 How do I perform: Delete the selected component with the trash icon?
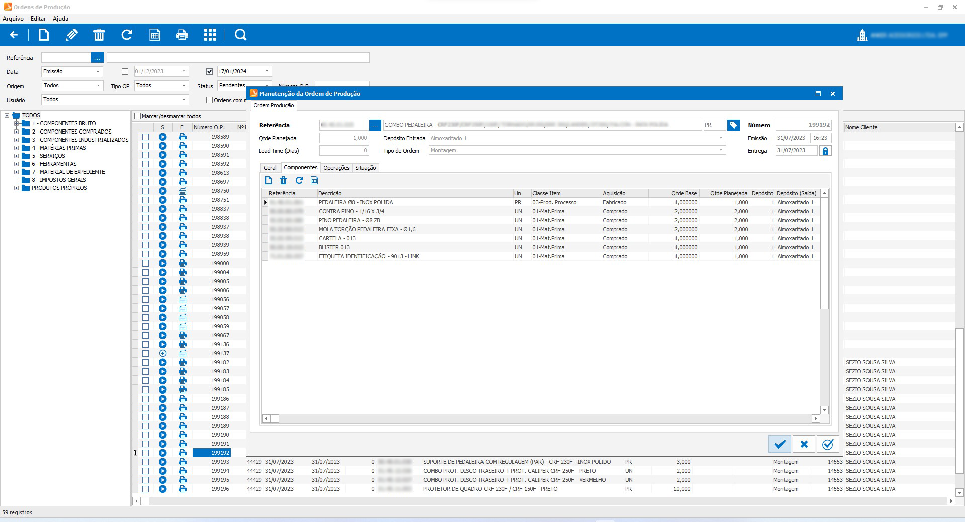[283, 180]
